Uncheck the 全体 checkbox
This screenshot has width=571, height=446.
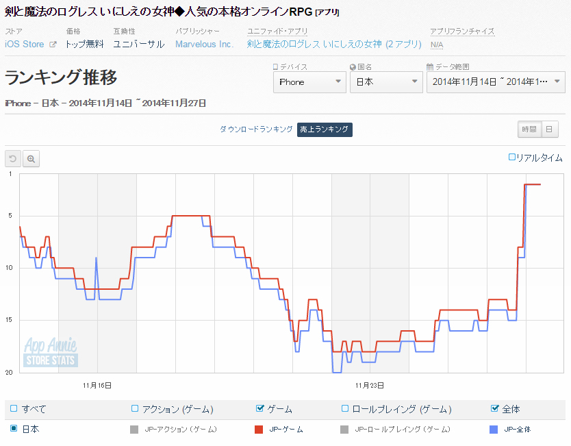tap(494, 408)
